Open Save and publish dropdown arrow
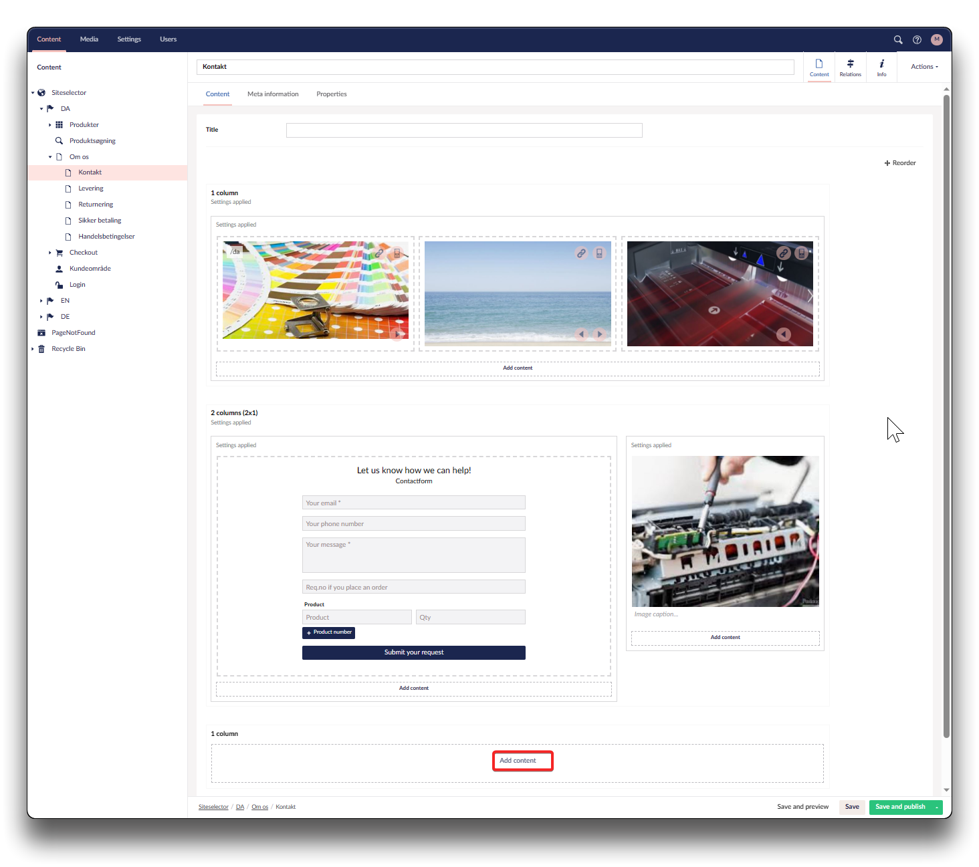The image size is (979, 867). tap(937, 808)
